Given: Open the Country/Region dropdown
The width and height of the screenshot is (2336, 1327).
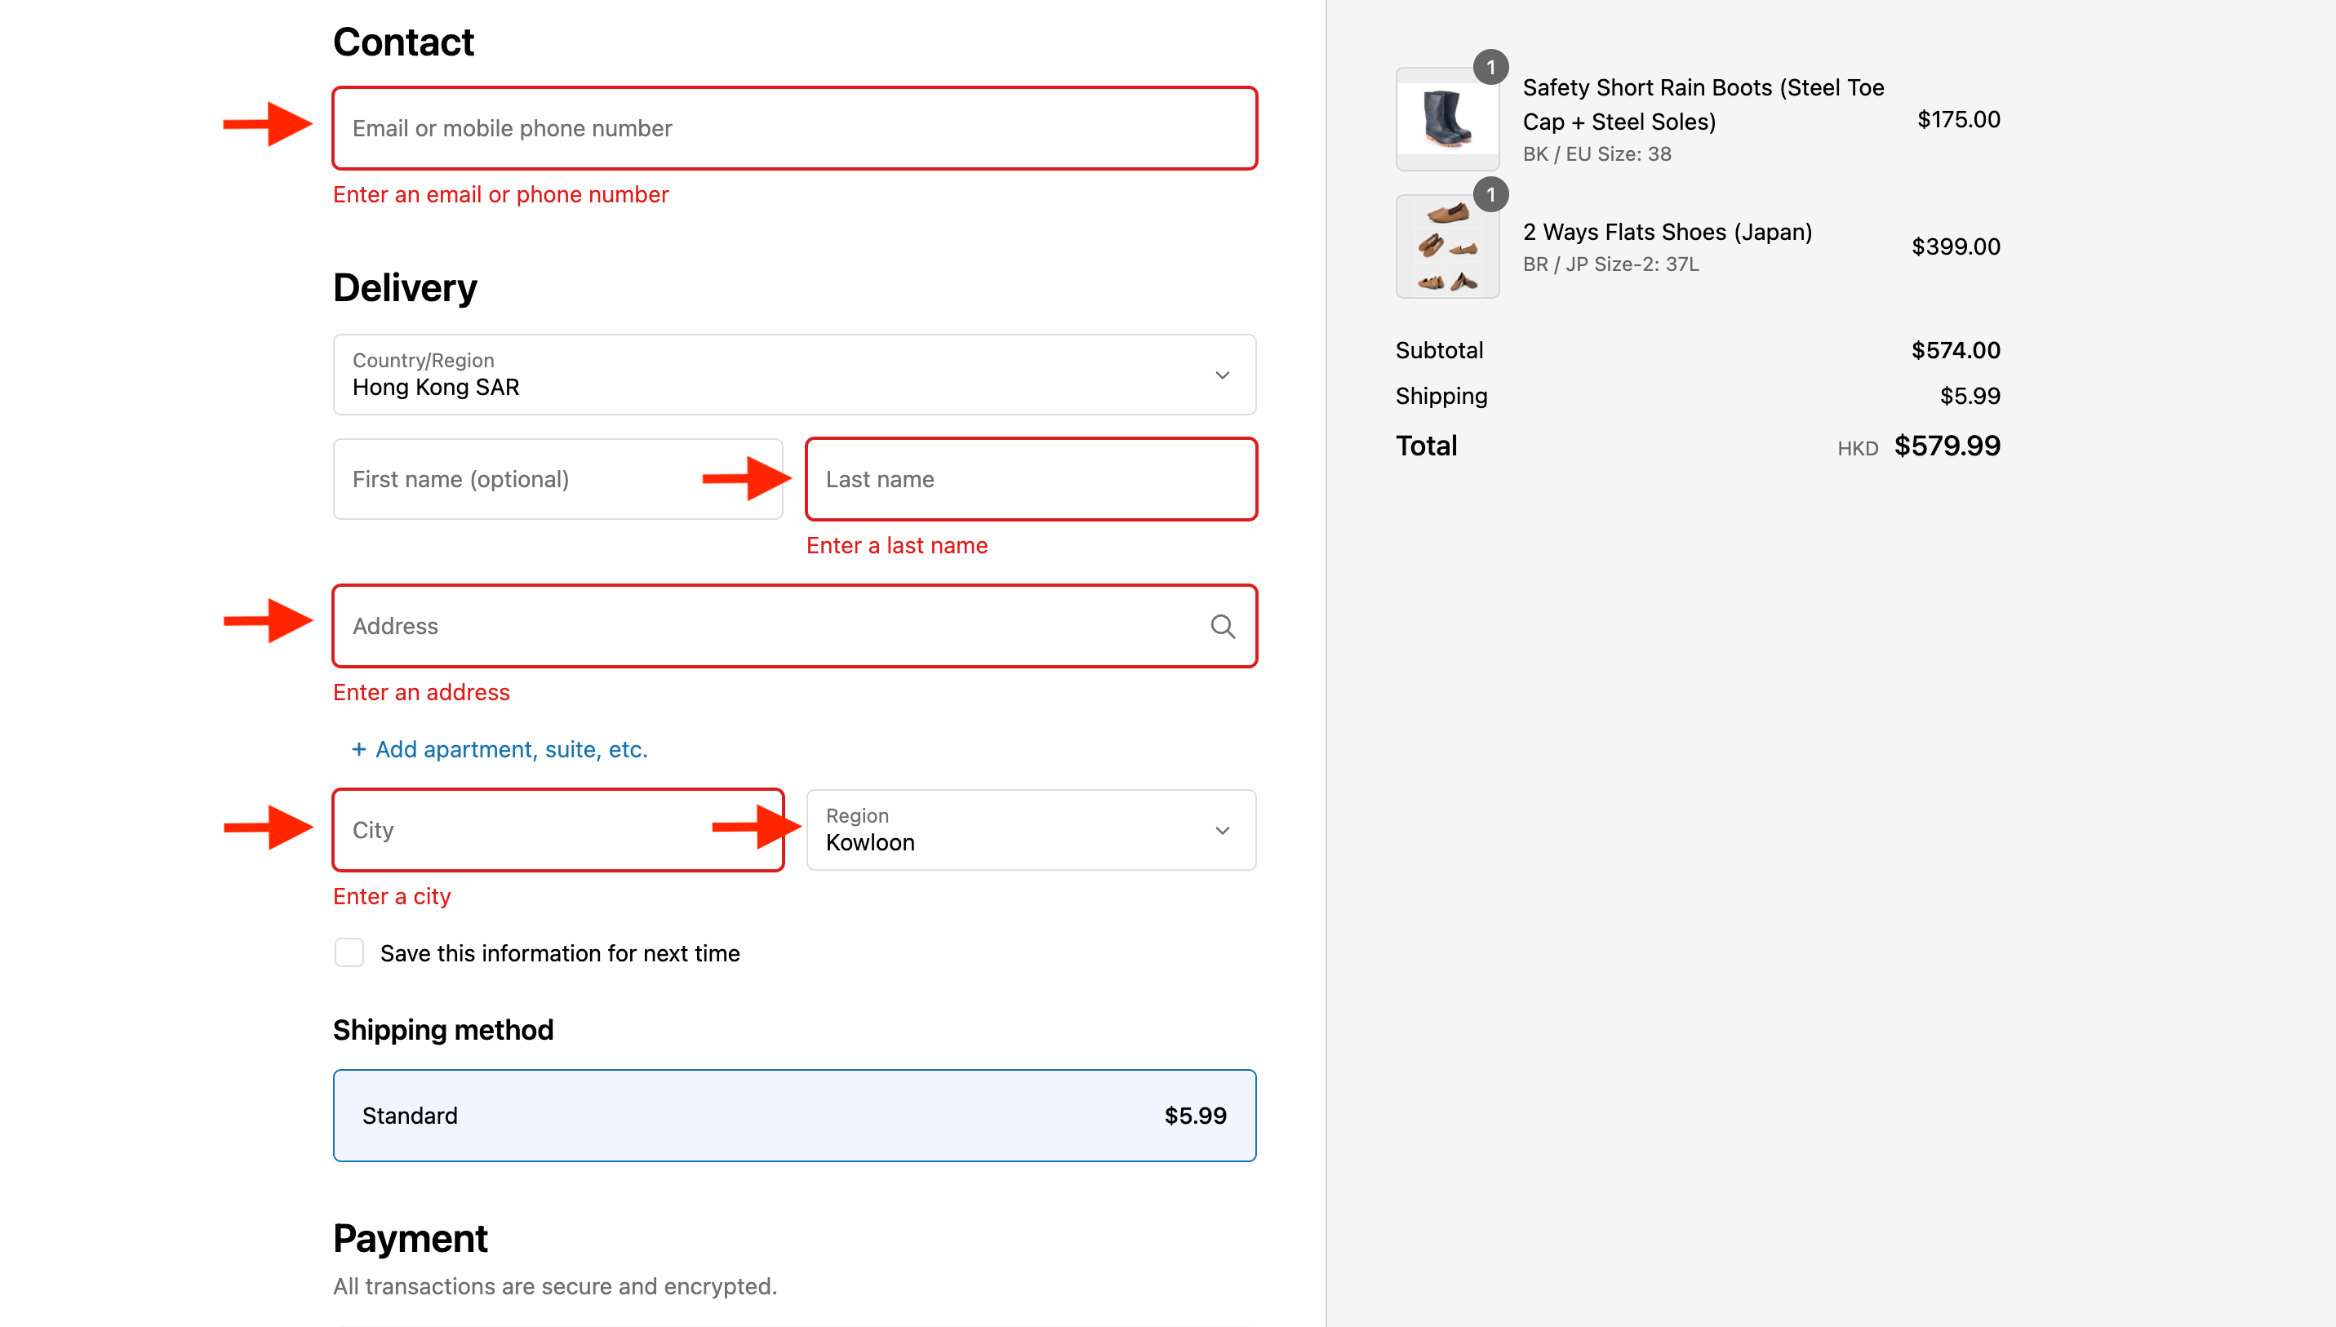Looking at the screenshot, I should (x=793, y=375).
